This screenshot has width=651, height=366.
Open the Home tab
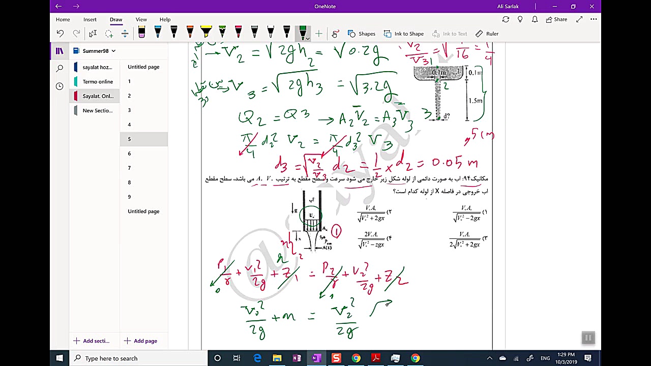pos(63,19)
